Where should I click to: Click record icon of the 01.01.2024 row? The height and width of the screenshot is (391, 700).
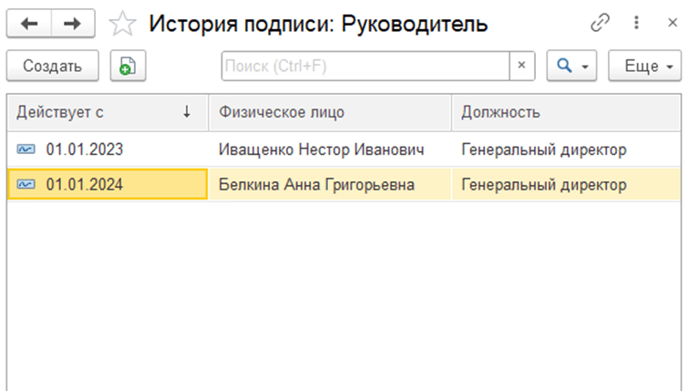pos(26,185)
